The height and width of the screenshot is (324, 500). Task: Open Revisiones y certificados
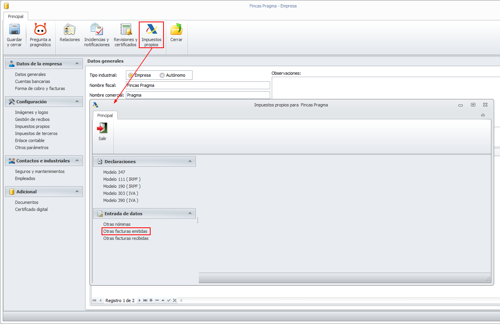(x=125, y=35)
